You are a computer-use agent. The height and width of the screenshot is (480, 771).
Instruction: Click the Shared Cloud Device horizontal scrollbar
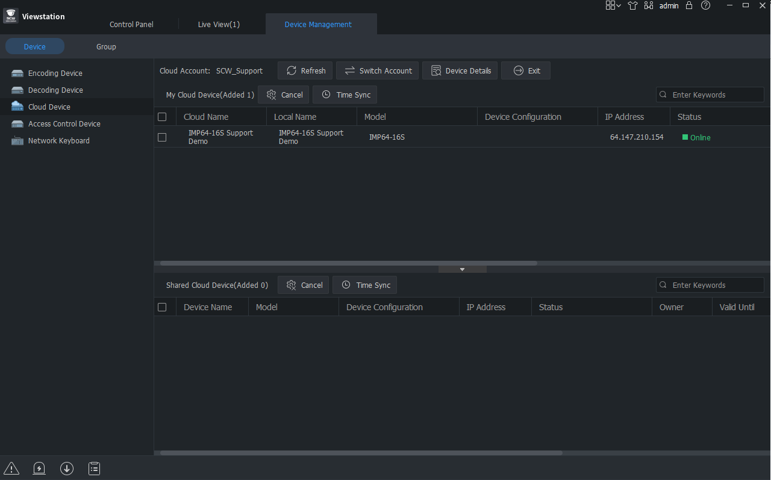(x=361, y=453)
